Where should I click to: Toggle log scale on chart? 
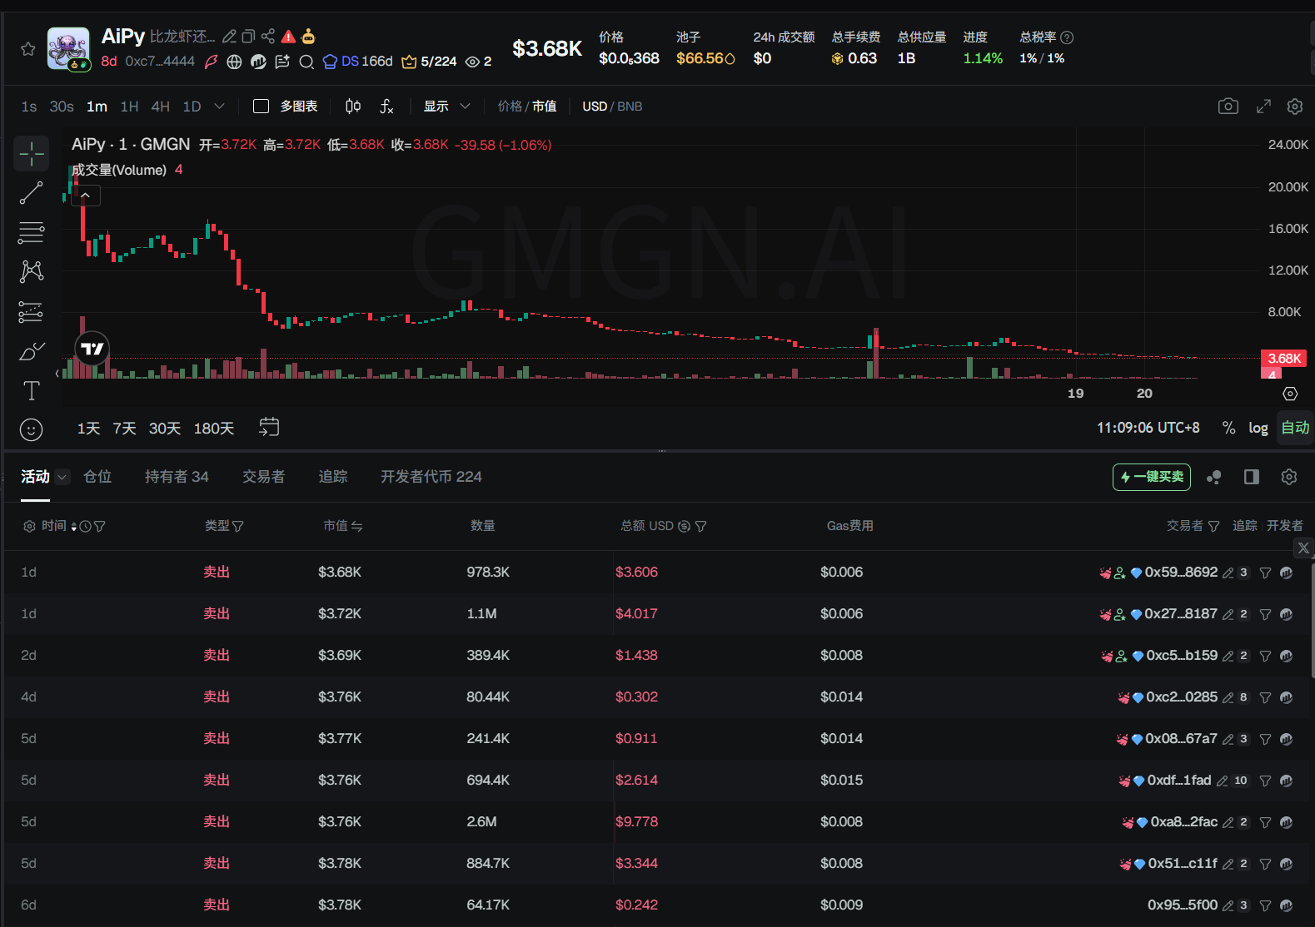pyautogui.click(x=1258, y=428)
